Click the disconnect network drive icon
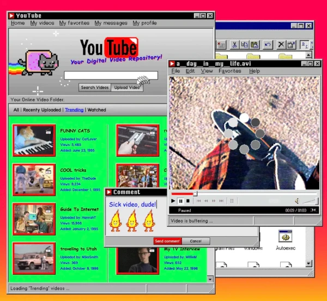This screenshot has height=301, width=327. coord(221,45)
